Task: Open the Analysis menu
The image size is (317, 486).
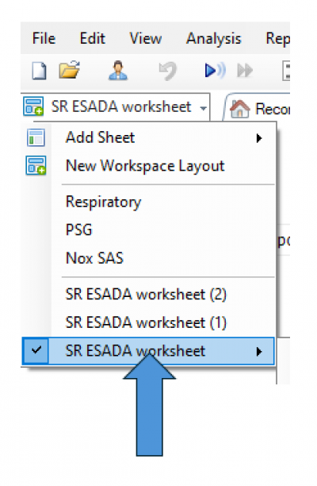Action: point(213,39)
